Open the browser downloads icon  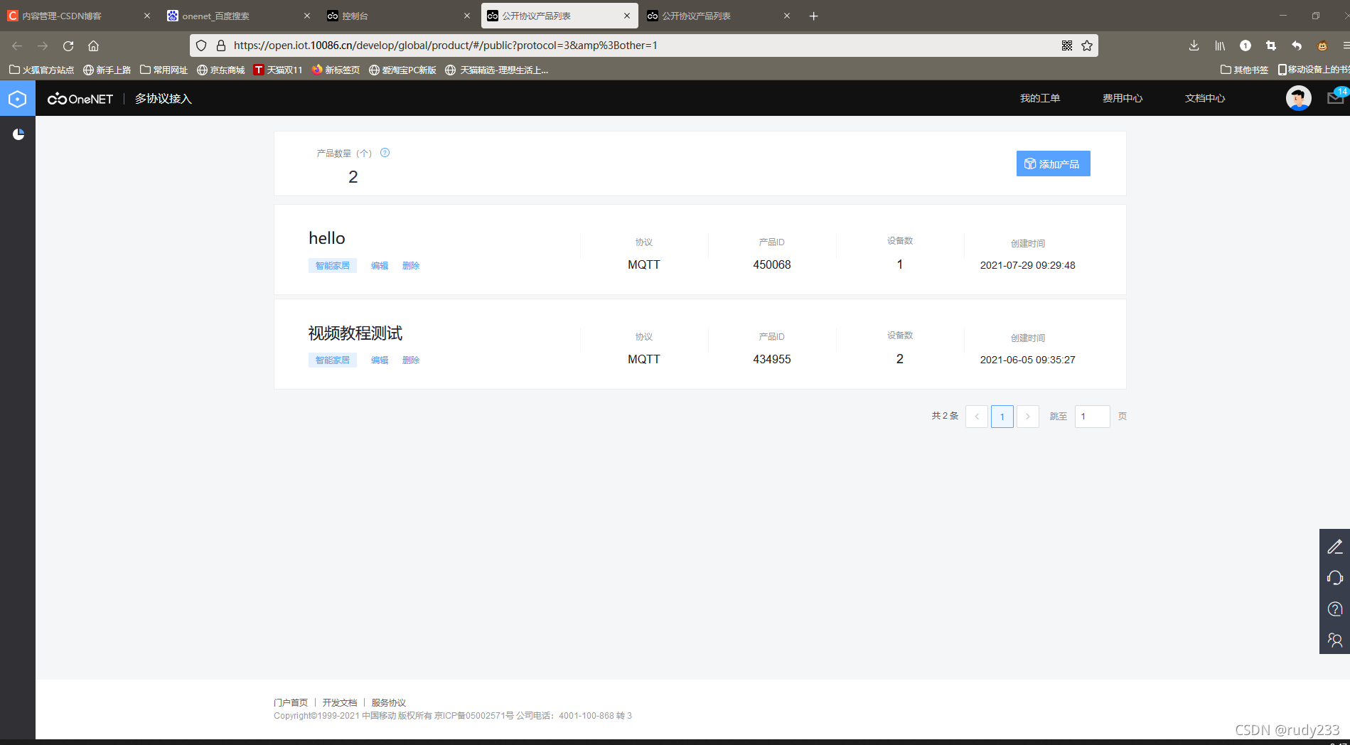point(1194,45)
